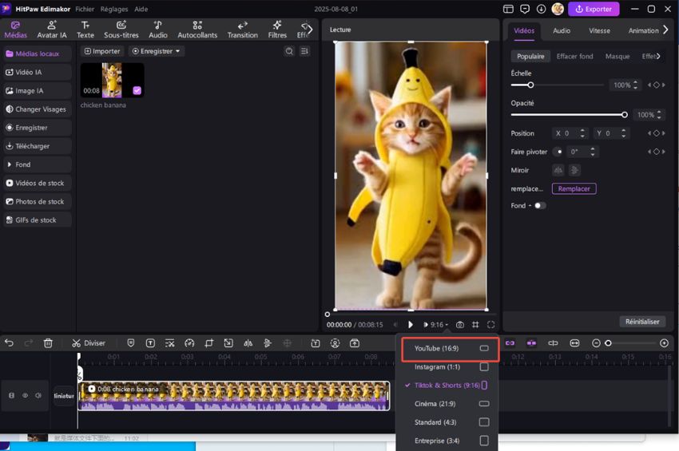This screenshot has width=679, height=451.
Task: Open the Réglages menu
Action: (114, 9)
